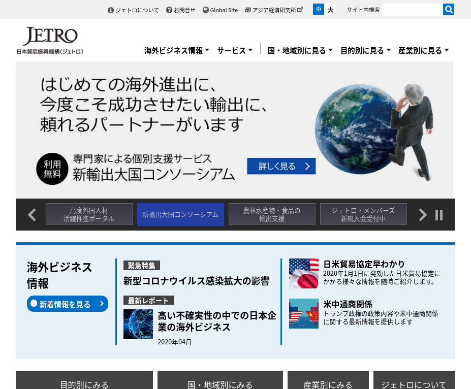This screenshot has height=389, width=471.
Task: Open 新型コロナウイルス感染拡大の影響 article
Action: point(197,281)
